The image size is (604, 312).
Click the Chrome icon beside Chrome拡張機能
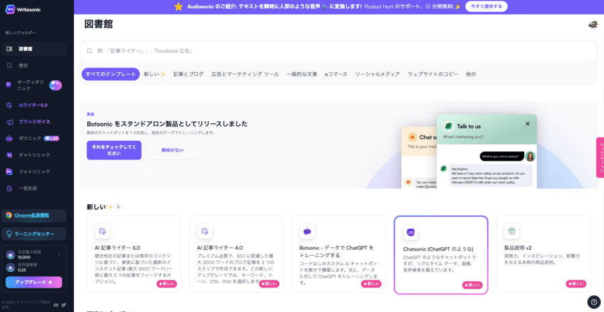pos(9,216)
